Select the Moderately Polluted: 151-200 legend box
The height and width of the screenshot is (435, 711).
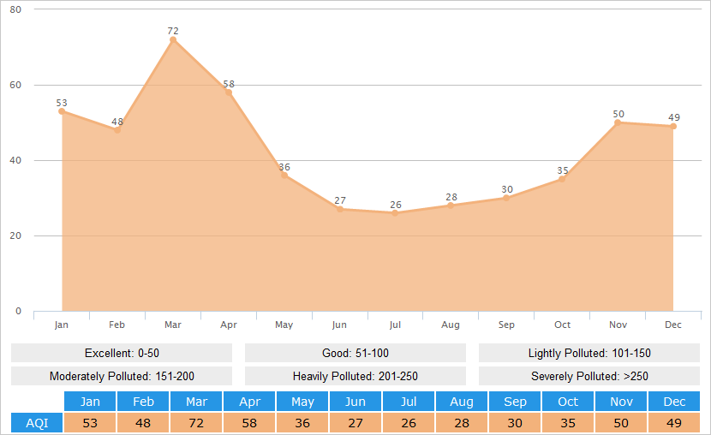122,376
